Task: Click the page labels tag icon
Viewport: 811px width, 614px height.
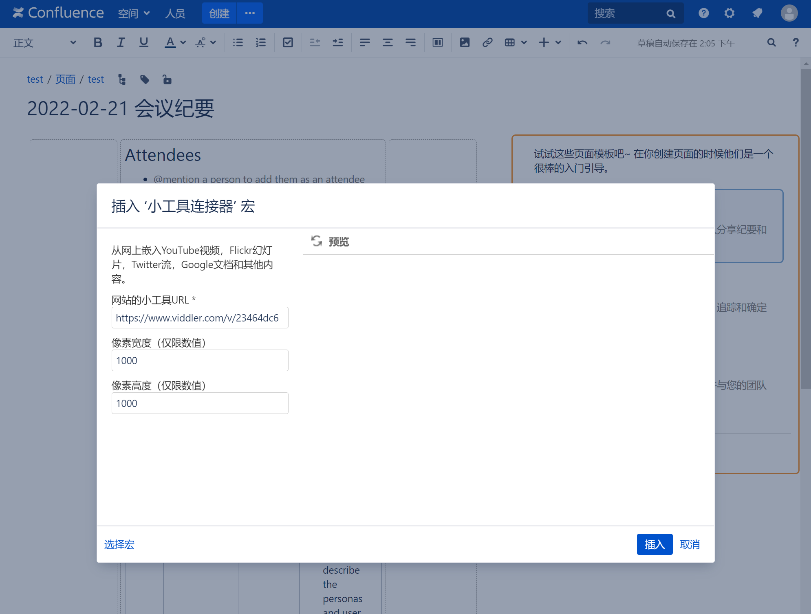Action: point(144,79)
